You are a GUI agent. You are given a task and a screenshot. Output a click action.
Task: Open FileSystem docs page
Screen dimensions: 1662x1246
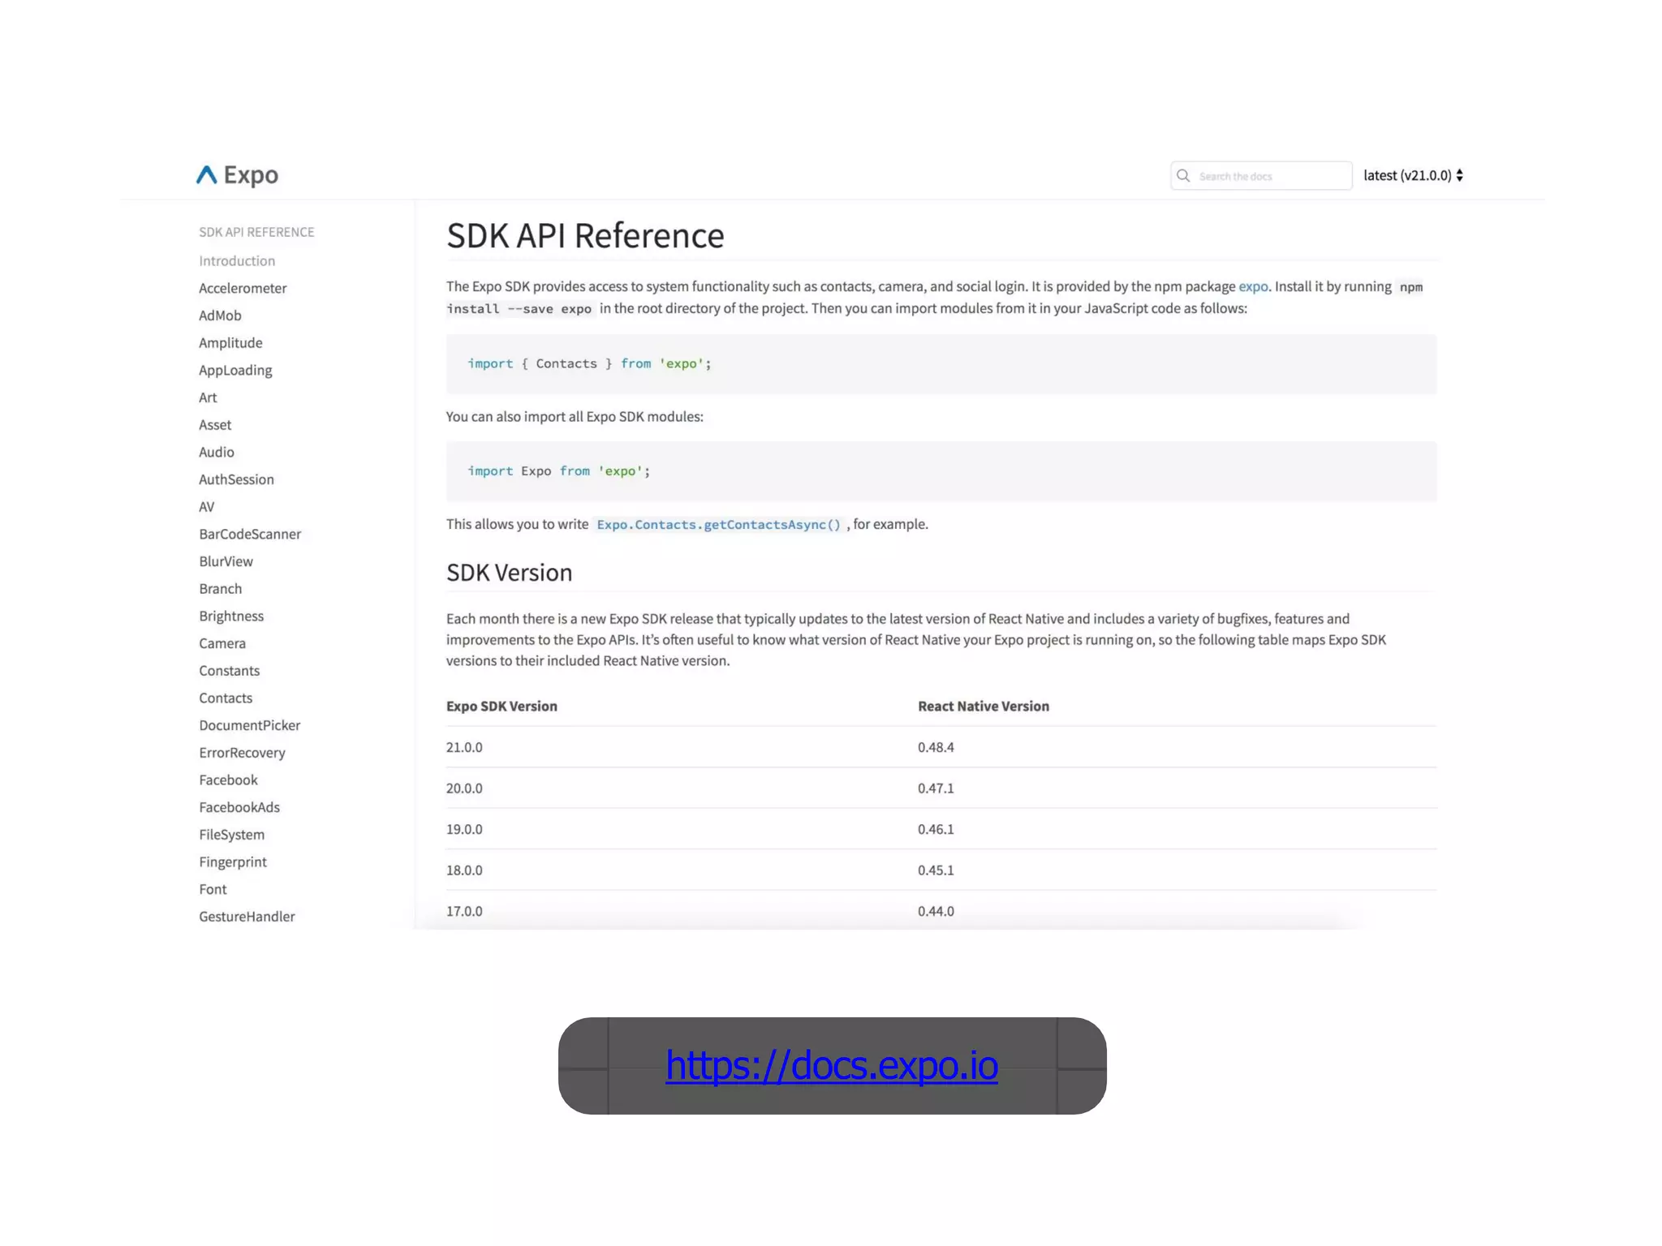[231, 835]
